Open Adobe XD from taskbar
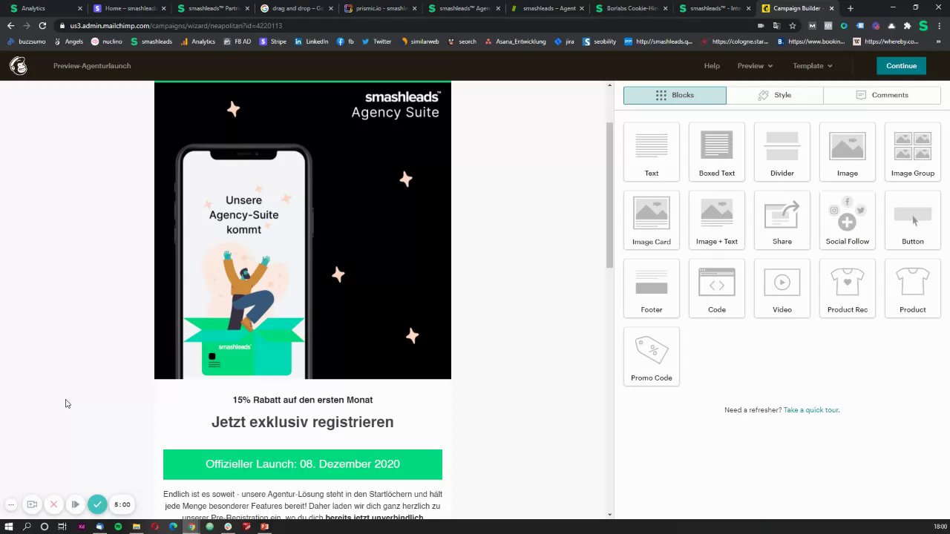This screenshot has width=950, height=534. coord(82,527)
